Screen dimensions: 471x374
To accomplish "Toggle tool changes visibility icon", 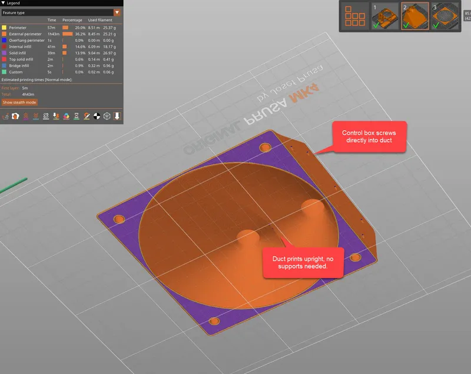I will point(56,116).
